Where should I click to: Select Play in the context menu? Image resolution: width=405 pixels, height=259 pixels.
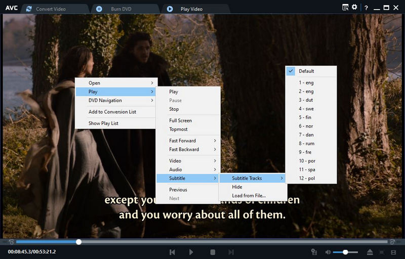point(116,92)
